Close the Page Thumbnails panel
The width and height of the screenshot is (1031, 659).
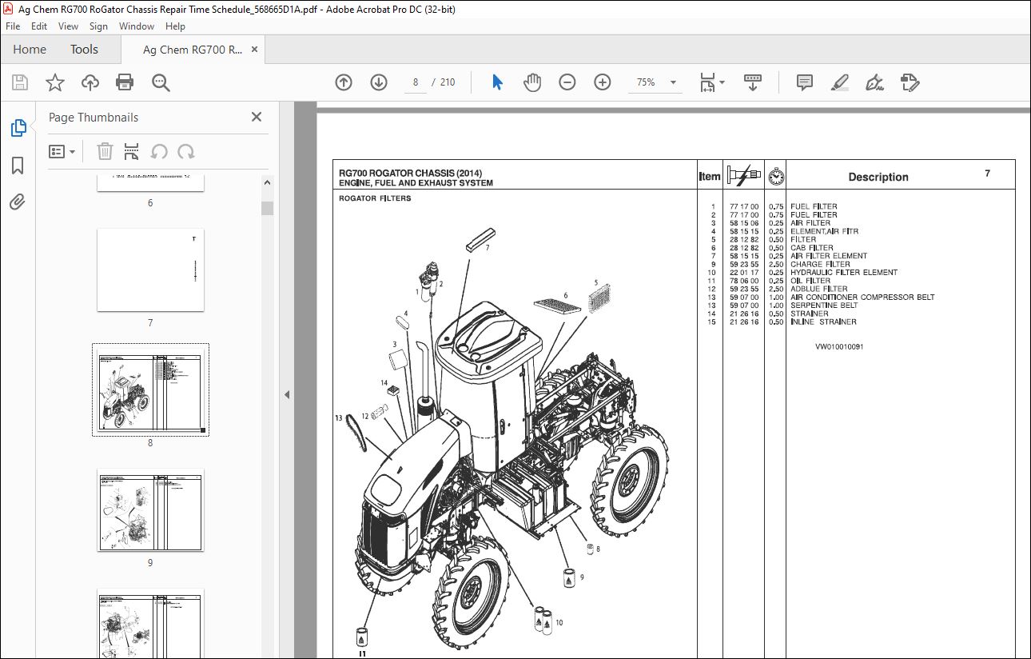(x=257, y=117)
